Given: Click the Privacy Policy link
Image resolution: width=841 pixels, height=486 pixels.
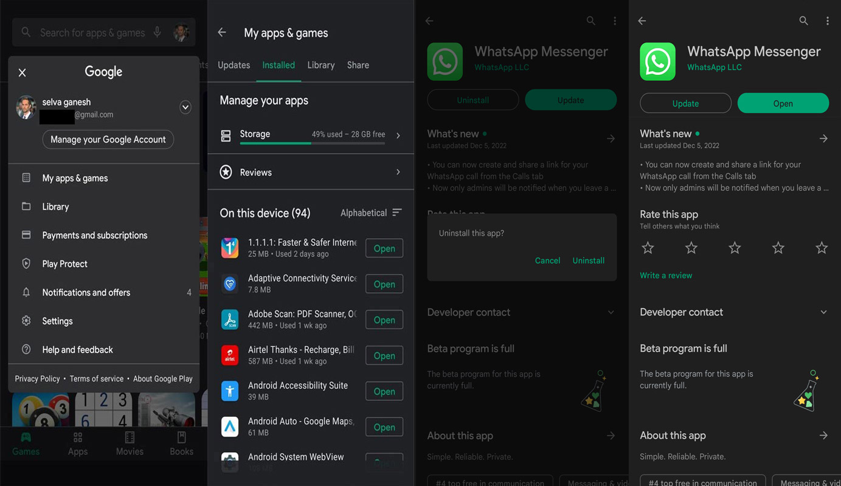Looking at the screenshot, I should coord(37,378).
